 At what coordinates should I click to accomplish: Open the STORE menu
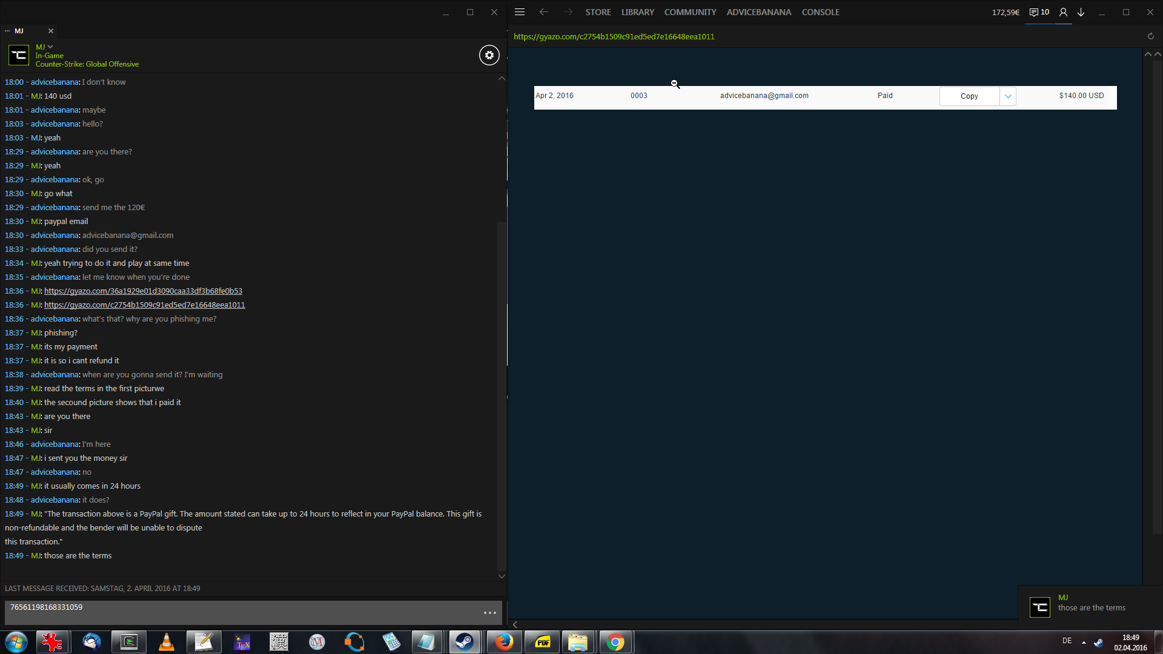[598, 12]
